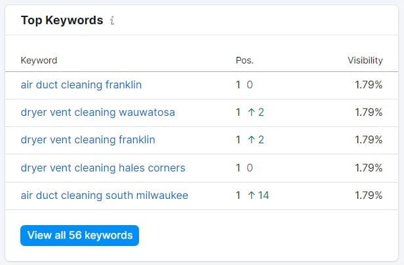The width and height of the screenshot is (404, 265).
Task: Click visibility 1.79% in wauwatosa row
Action: tap(369, 113)
